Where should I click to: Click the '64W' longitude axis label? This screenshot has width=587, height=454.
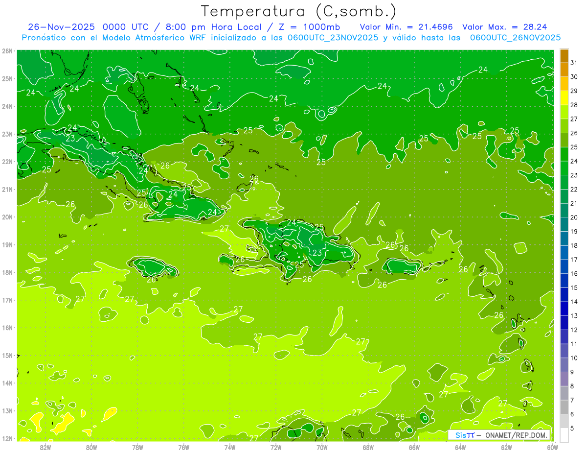(x=460, y=448)
